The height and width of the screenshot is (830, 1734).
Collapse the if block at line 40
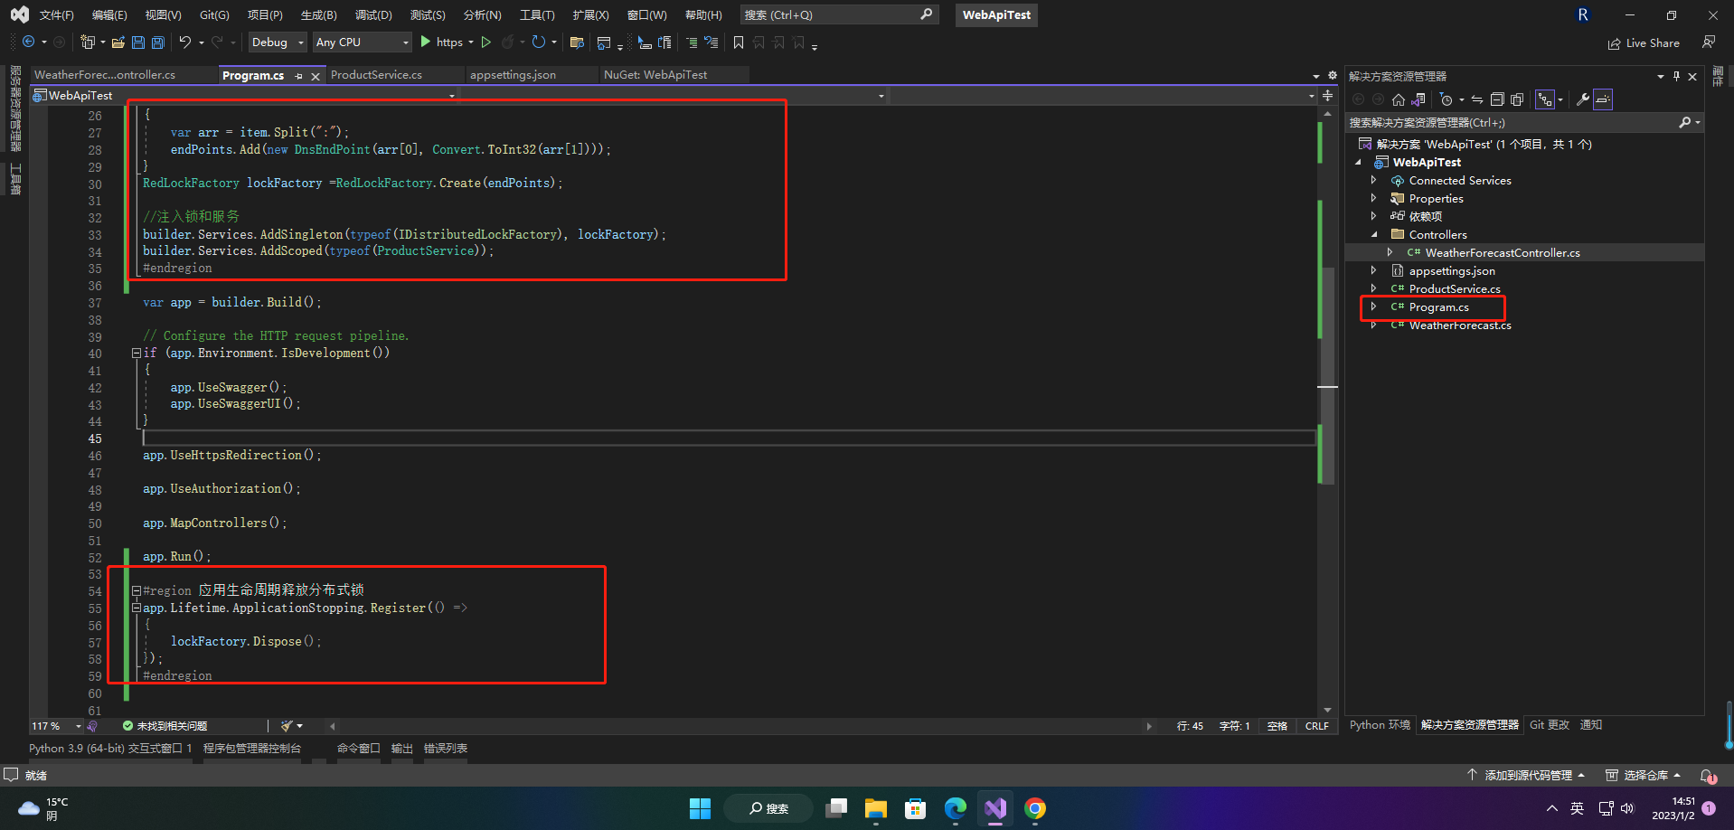tap(137, 354)
